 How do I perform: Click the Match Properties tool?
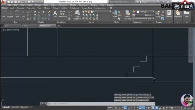(x=128, y=15)
